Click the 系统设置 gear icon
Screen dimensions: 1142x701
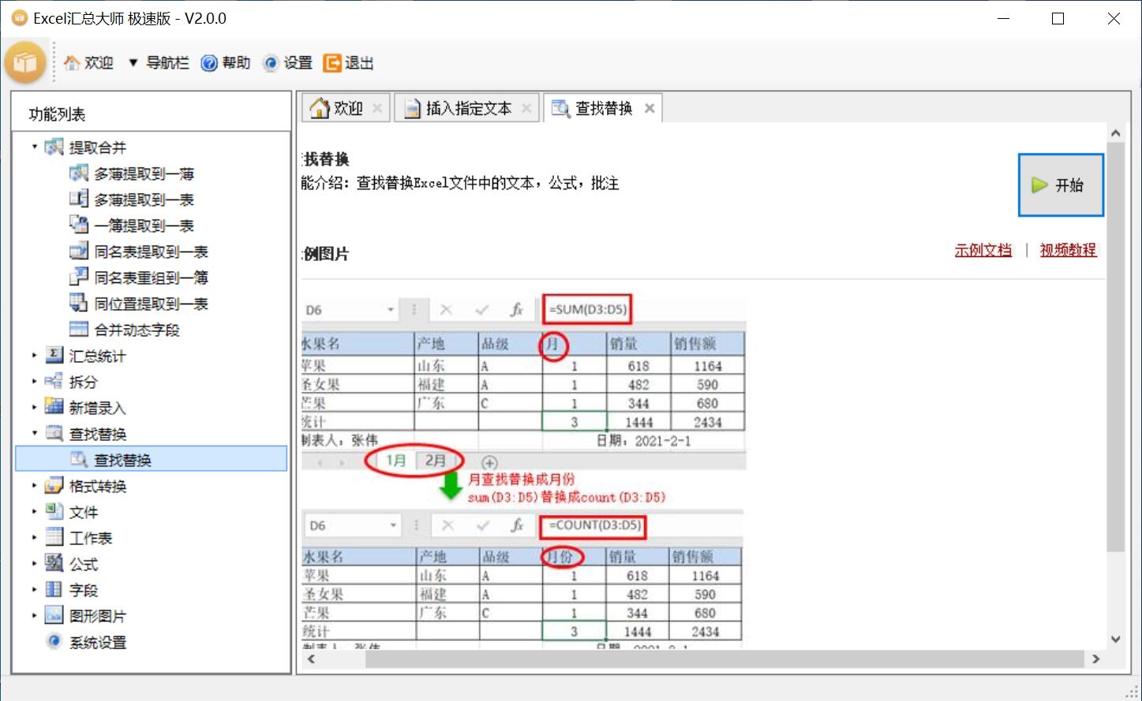tap(54, 641)
